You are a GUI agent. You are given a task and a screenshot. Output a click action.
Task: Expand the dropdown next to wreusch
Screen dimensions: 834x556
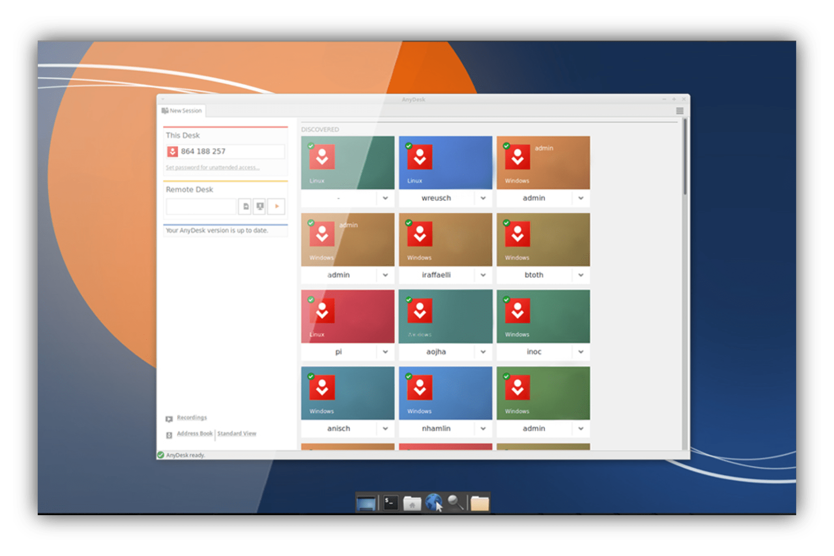point(483,198)
